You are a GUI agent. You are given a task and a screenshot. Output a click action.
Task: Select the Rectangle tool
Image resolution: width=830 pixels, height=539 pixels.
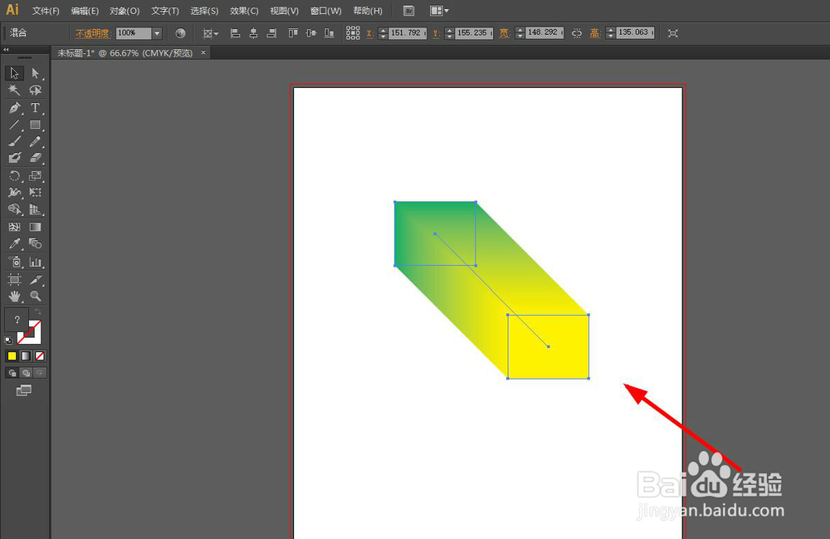(35, 125)
